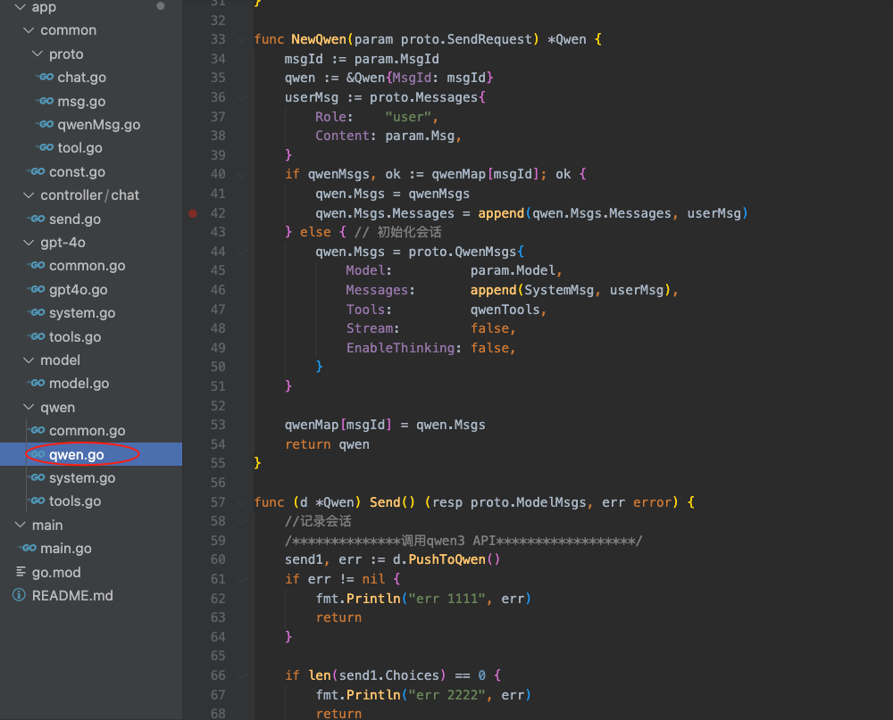893x720 pixels.
Task: Click the info icon beside README.md
Action: click(x=20, y=596)
